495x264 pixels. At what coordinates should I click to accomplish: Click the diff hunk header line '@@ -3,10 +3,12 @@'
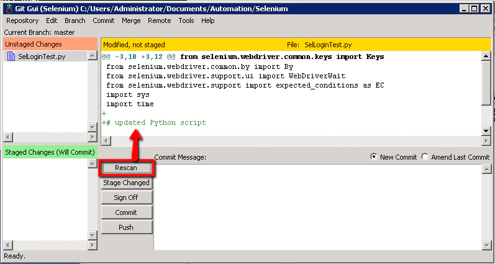[139, 57]
